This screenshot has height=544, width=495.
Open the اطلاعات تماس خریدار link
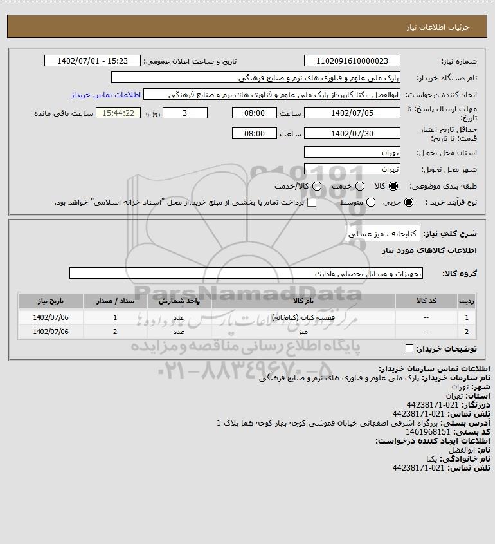tap(106, 95)
